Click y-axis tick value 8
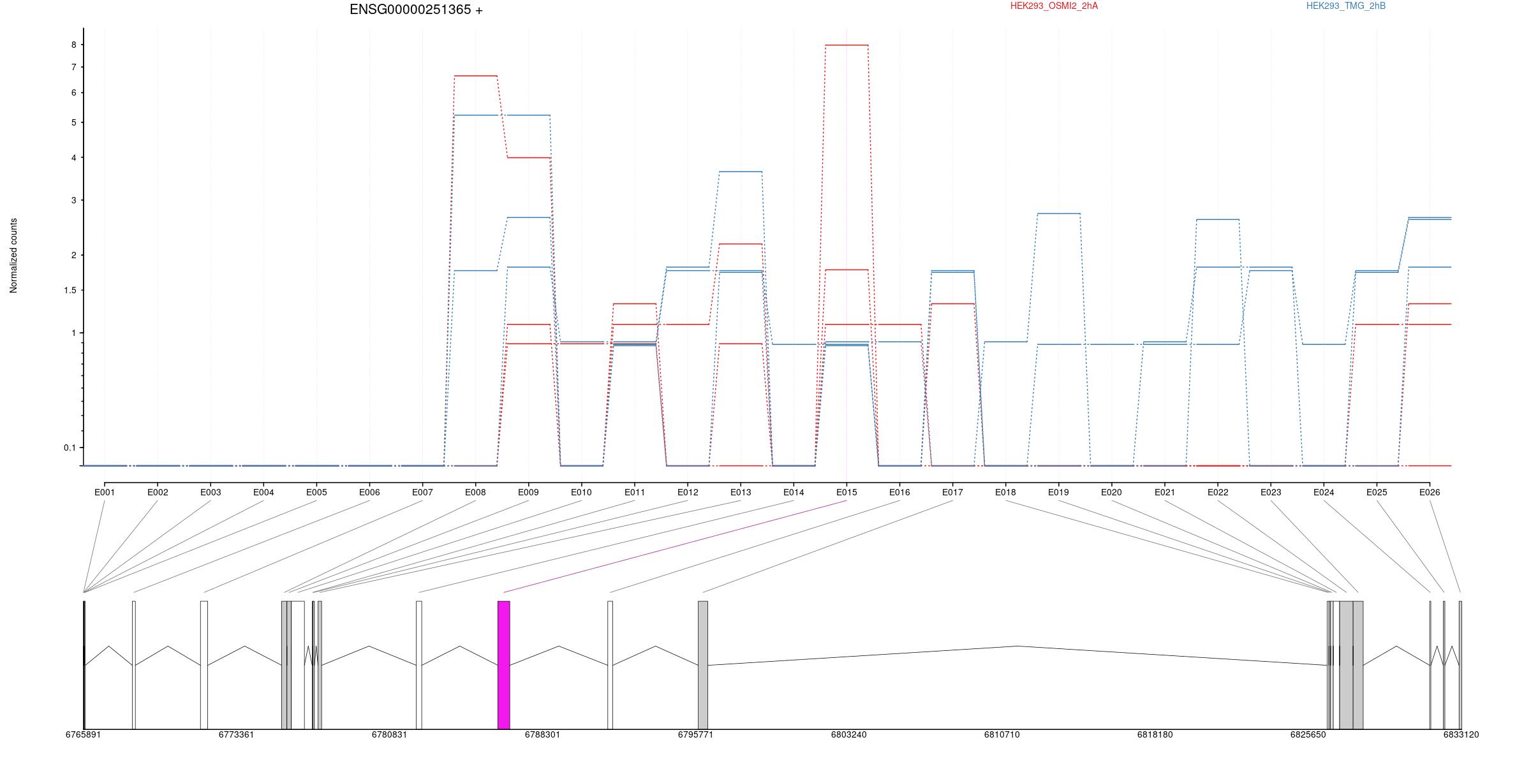The height and width of the screenshot is (765, 1531). 74,45
